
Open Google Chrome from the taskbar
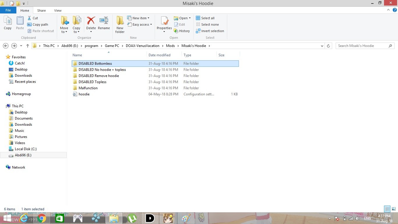pyautogui.click(x=42, y=218)
